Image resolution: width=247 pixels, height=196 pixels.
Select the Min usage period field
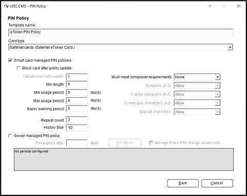77,93
